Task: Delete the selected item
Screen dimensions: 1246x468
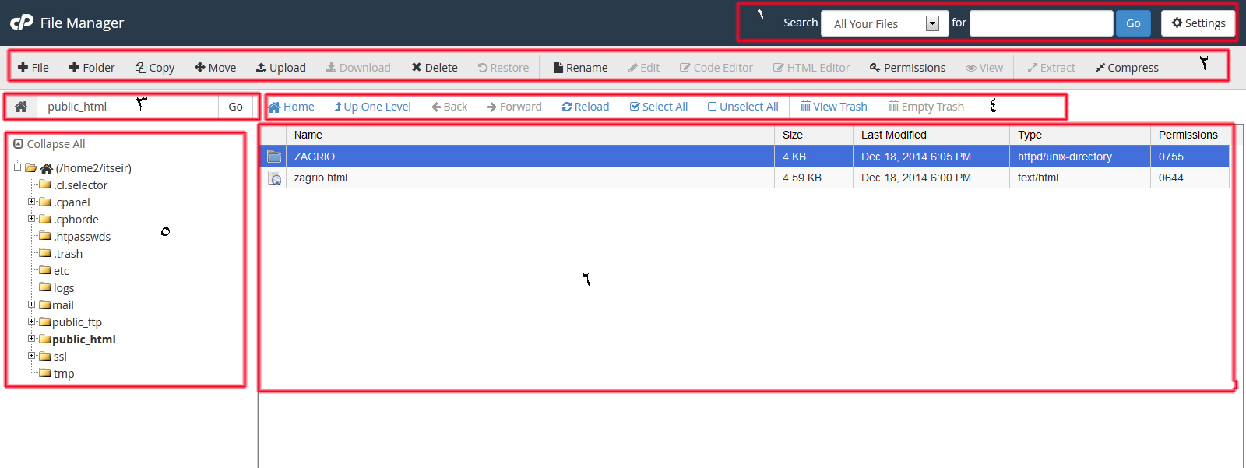Action: (x=435, y=68)
